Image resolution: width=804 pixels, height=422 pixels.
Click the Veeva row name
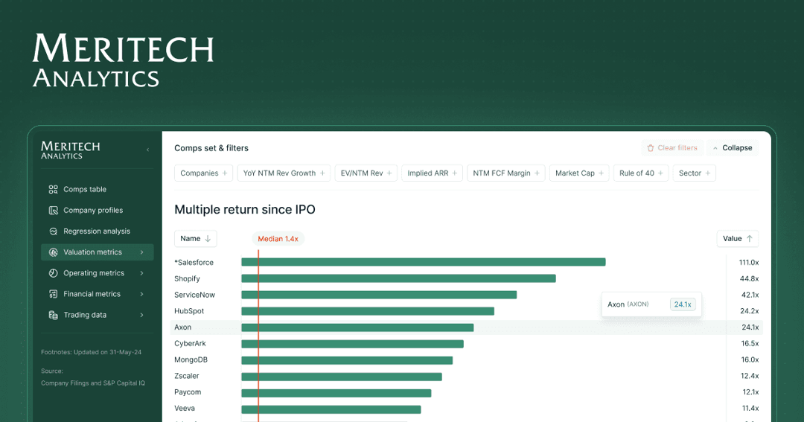pos(185,409)
